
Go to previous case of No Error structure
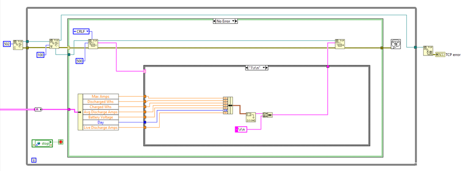pyautogui.click(x=214, y=21)
